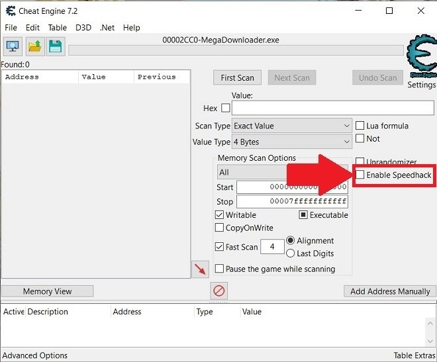Viewport: 437px width, 362px height.
Task: Open the .Net menu
Action: (107, 28)
